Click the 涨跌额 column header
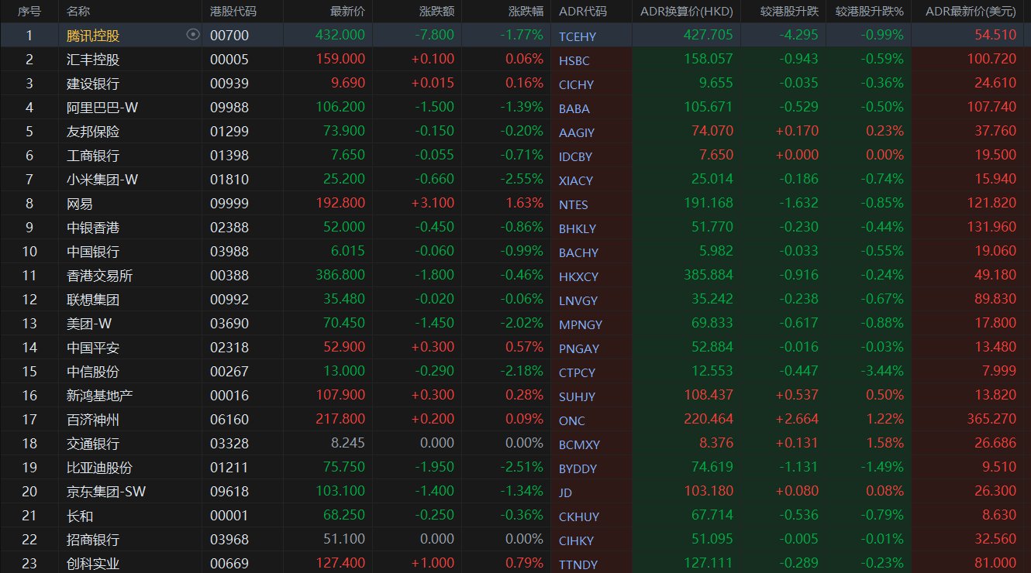Viewport: 1031px width, 573px height. point(437,12)
